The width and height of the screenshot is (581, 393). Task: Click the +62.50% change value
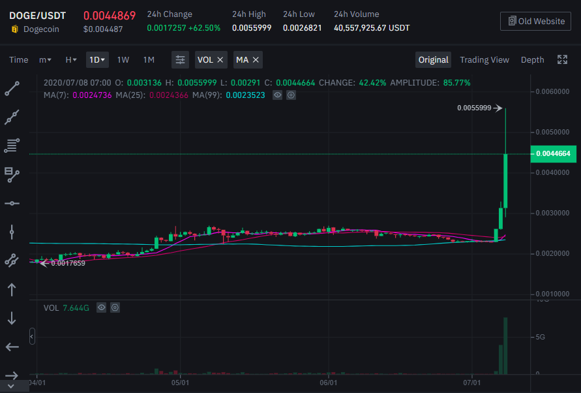tap(204, 28)
